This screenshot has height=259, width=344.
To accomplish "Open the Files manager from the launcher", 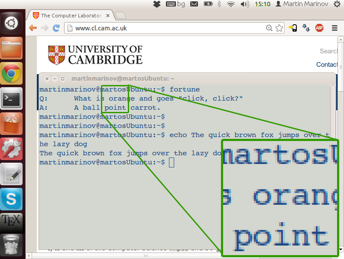I will click(12, 49).
